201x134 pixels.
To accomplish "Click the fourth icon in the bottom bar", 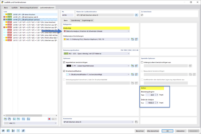I will [18, 131].
